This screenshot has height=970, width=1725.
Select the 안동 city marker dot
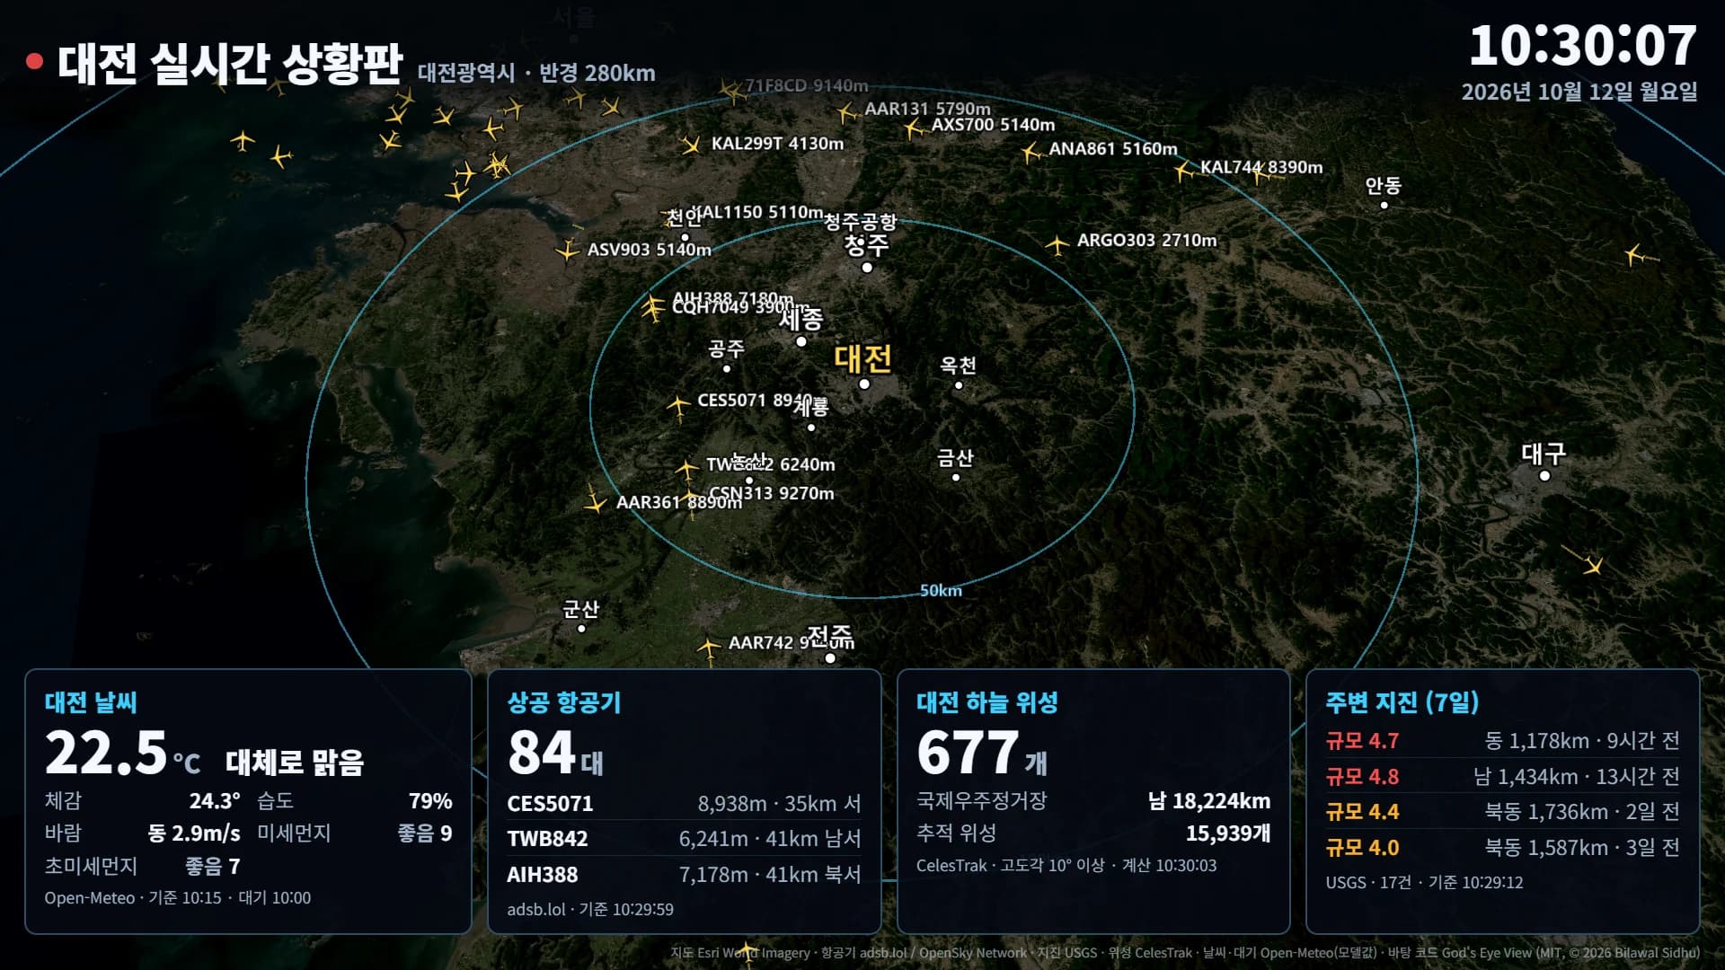pyautogui.click(x=1384, y=205)
